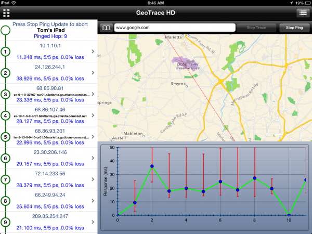312x234 pixels.
Task: Expand details for hop 24.126.244.1
Action: (92, 73)
